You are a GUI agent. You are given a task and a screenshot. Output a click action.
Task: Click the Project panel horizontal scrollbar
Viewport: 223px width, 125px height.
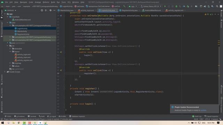(27, 114)
